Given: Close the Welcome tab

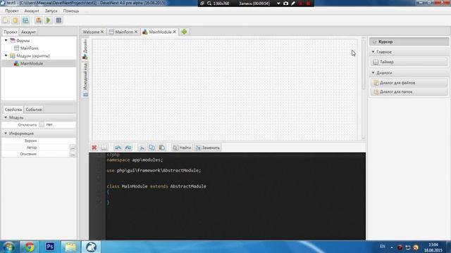Looking at the screenshot, I should pos(101,32).
